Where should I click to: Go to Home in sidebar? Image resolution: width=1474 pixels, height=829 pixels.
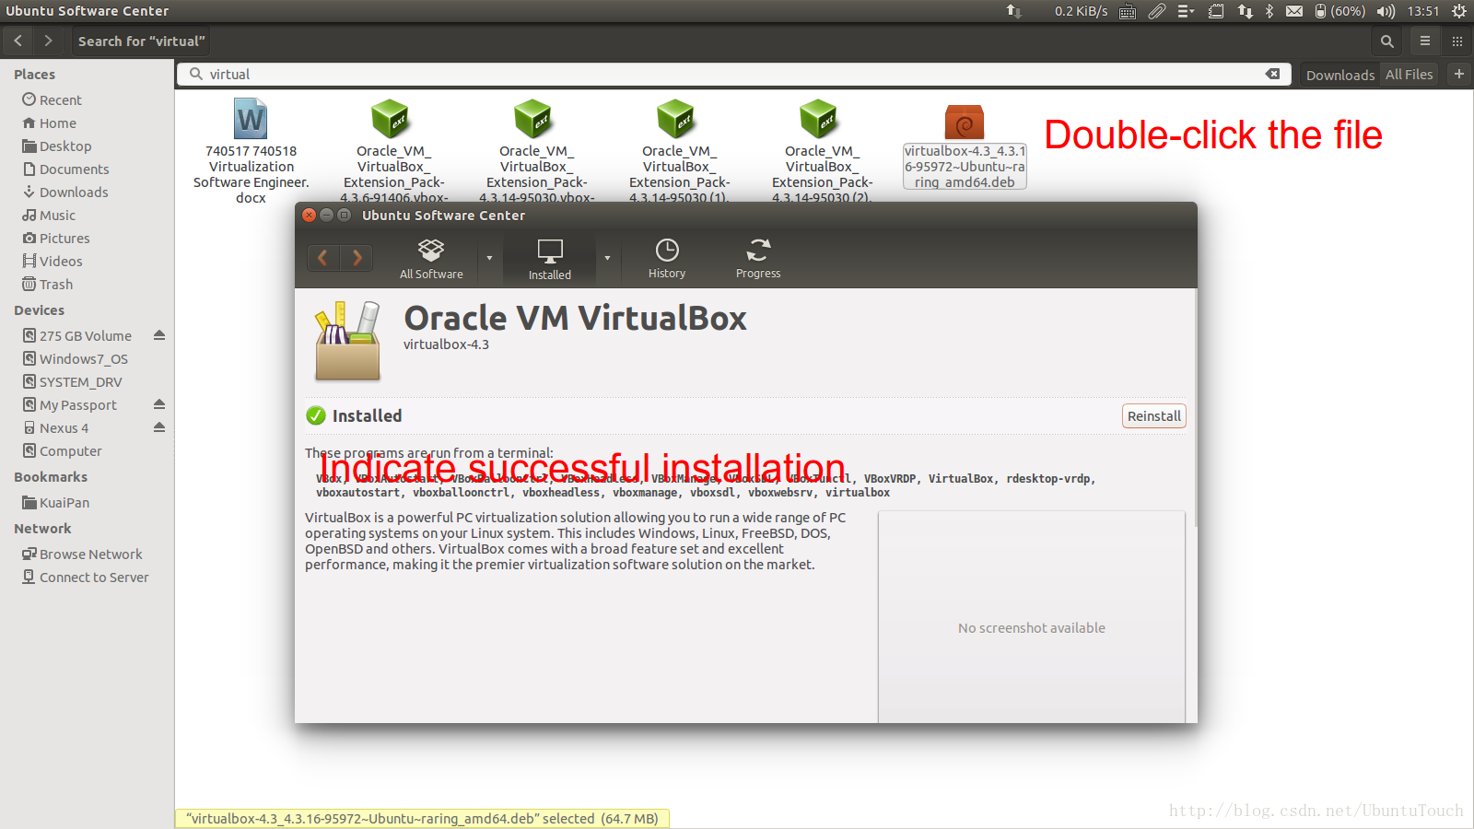(58, 123)
